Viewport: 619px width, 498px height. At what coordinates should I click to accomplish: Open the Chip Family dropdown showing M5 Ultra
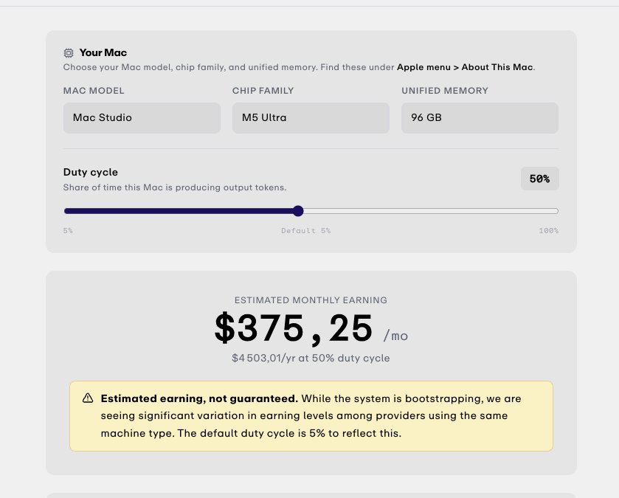tap(311, 117)
